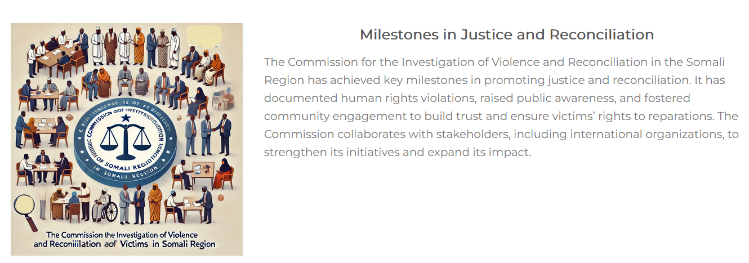The width and height of the screenshot is (749, 263).
Task: Click the image caption "The Commission the Investigation of Violence"
Action: click(x=123, y=234)
